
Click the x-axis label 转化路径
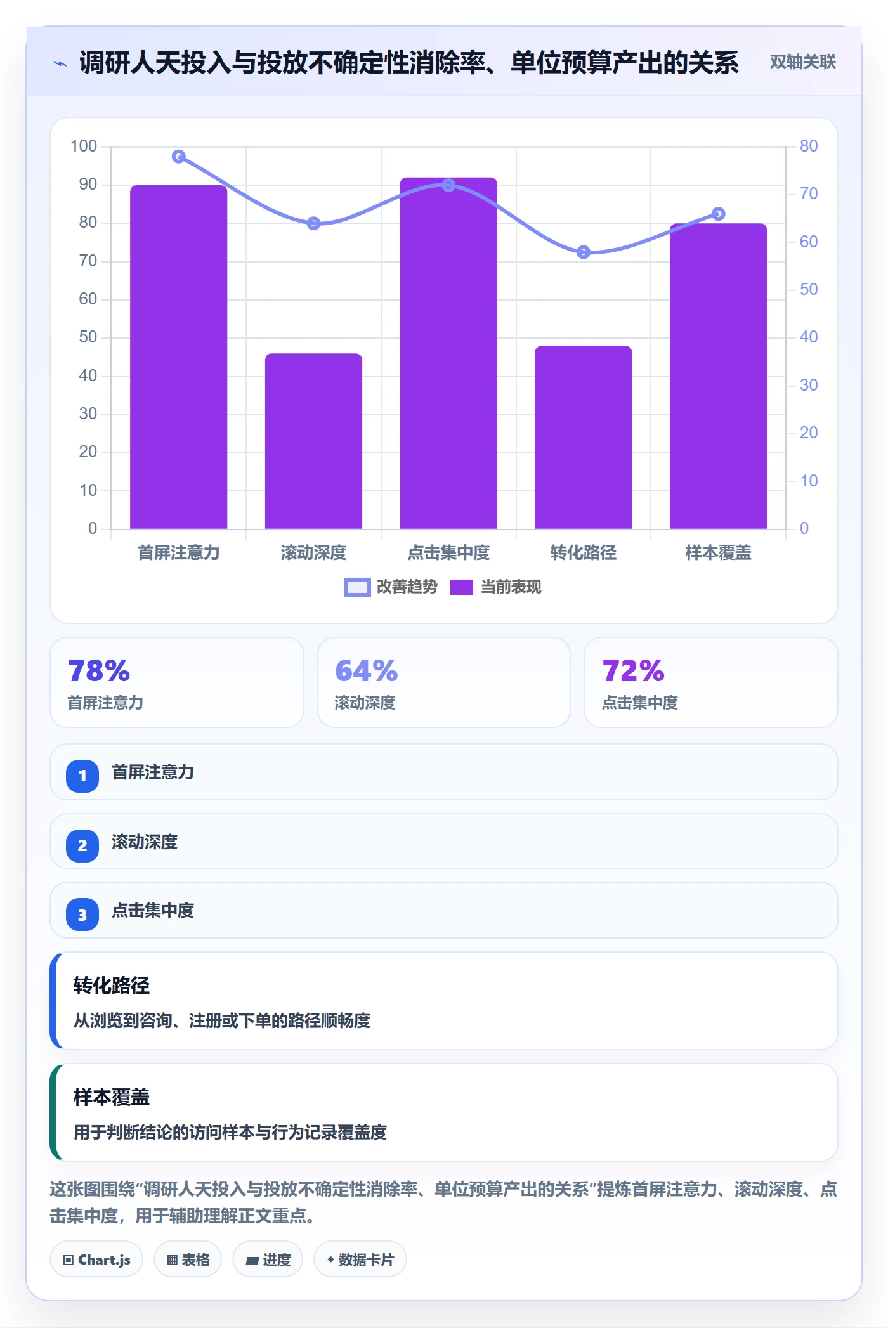(x=584, y=553)
